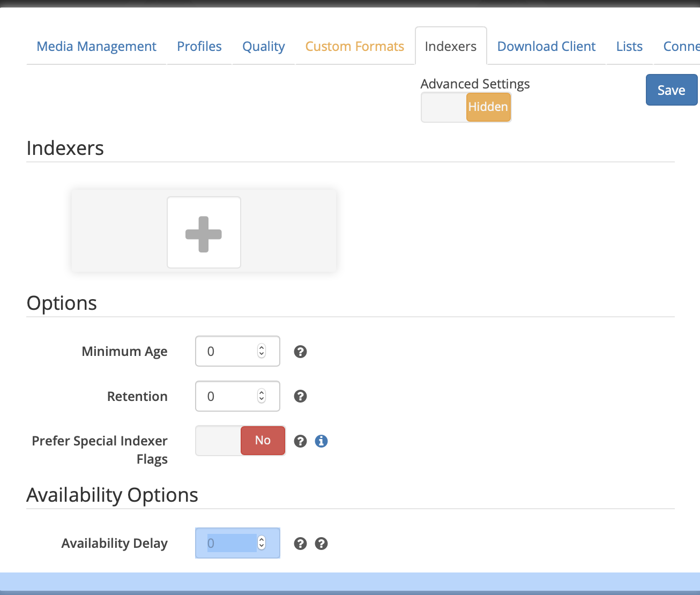Image resolution: width=700 pixels, height=595 pixels.
Task: Open the Custom Formats tab
Action: click(354, 47)
